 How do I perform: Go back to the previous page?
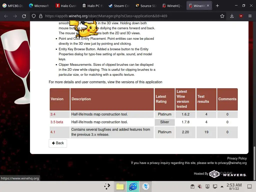pos(6,16)
